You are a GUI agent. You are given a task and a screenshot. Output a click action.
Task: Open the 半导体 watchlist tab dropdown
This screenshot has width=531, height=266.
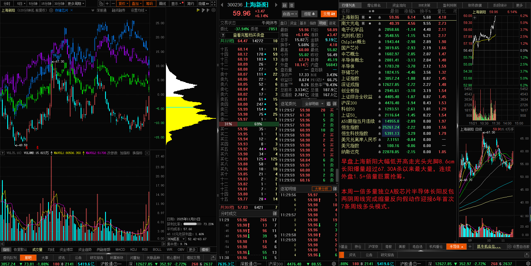[456, 247]
